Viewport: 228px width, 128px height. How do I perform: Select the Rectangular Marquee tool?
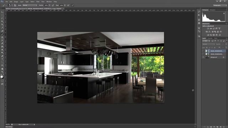pos(2,15)
